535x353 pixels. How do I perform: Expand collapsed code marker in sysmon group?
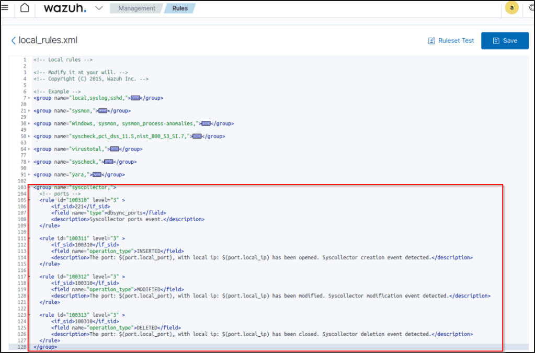(x=103, y=111)
